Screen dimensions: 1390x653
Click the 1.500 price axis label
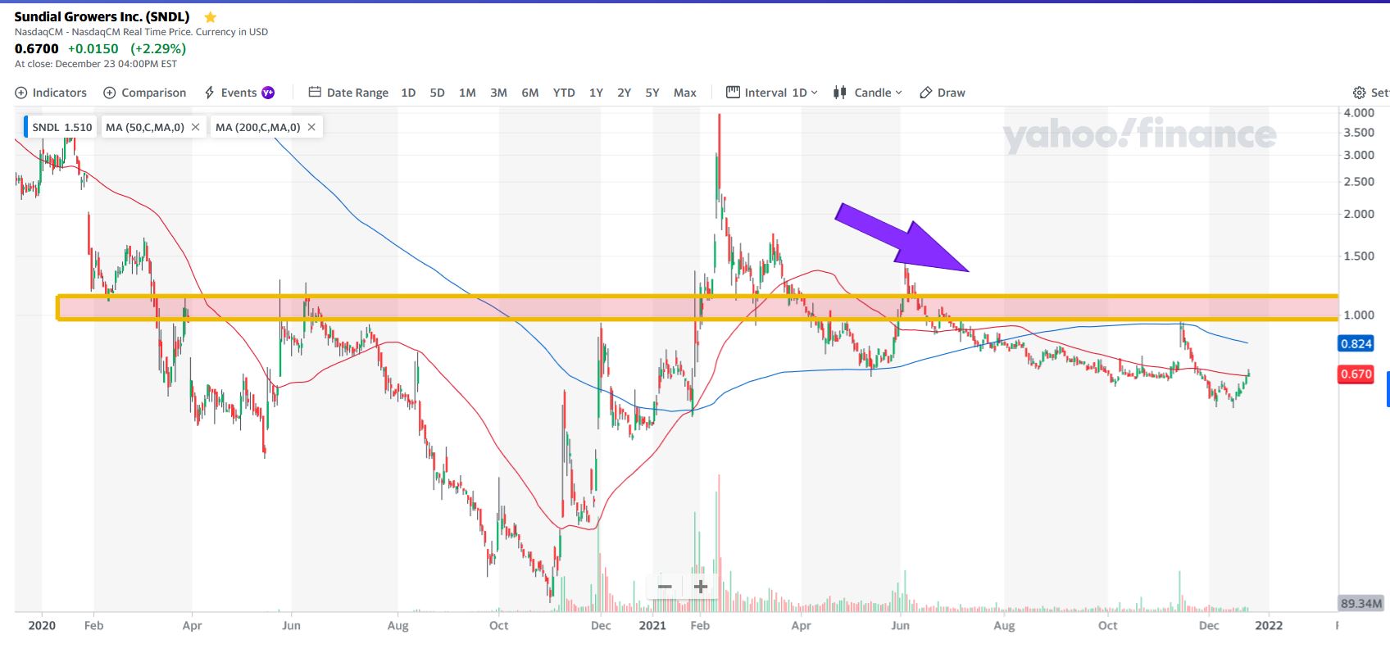click(x=1359, y=256)
